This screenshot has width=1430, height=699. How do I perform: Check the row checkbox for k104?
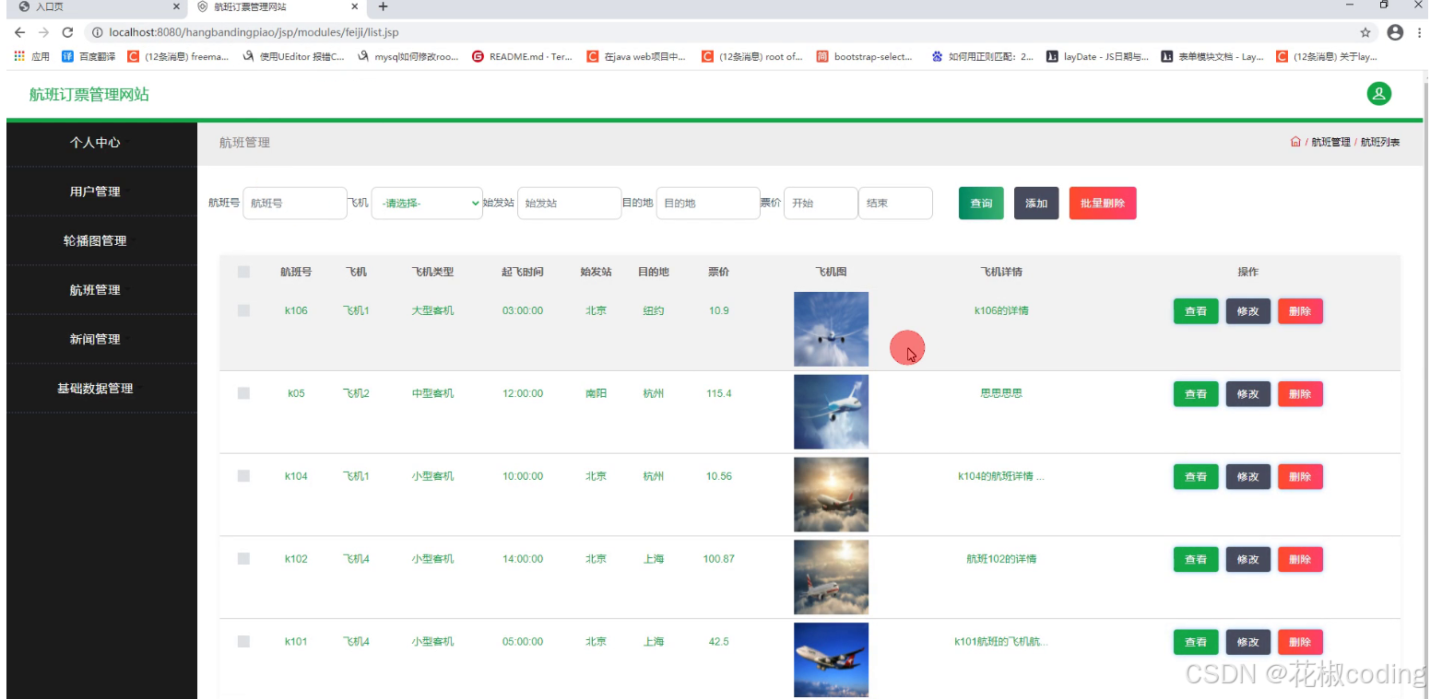(243, 476)
